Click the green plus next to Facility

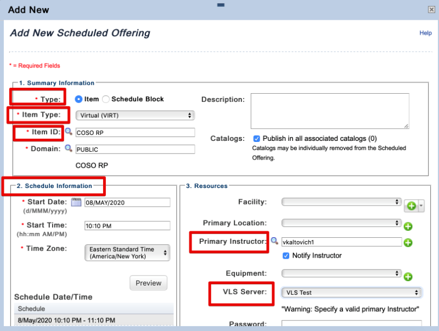pos(410,206)
